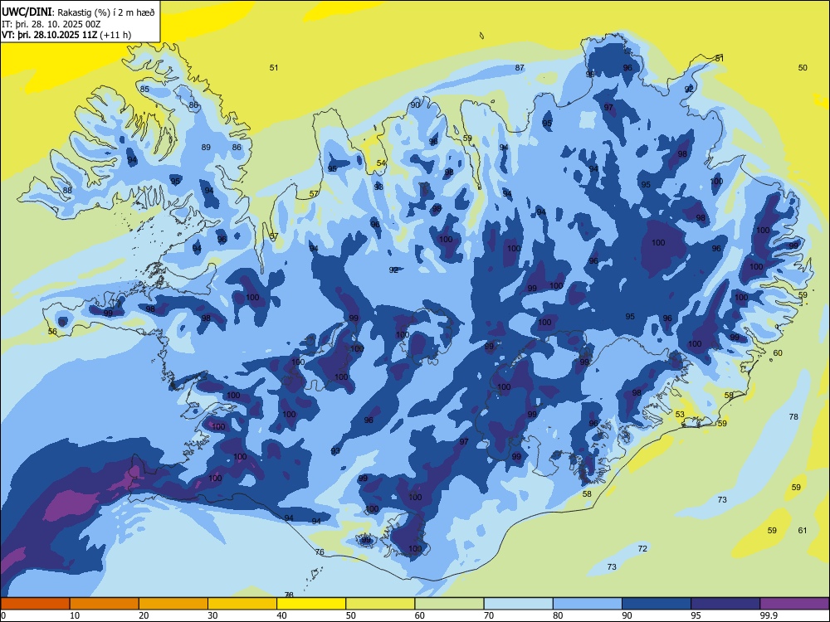
Task: Click the 50–60 pale yellow-green legend swatch
Action: pyautogui.click(x=380, y=604)
